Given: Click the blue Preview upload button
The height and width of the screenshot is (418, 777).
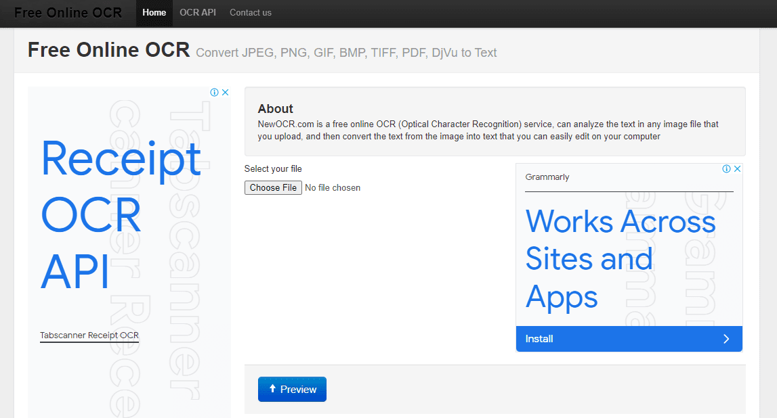Looking at the screenshot, I should (292, 390).
